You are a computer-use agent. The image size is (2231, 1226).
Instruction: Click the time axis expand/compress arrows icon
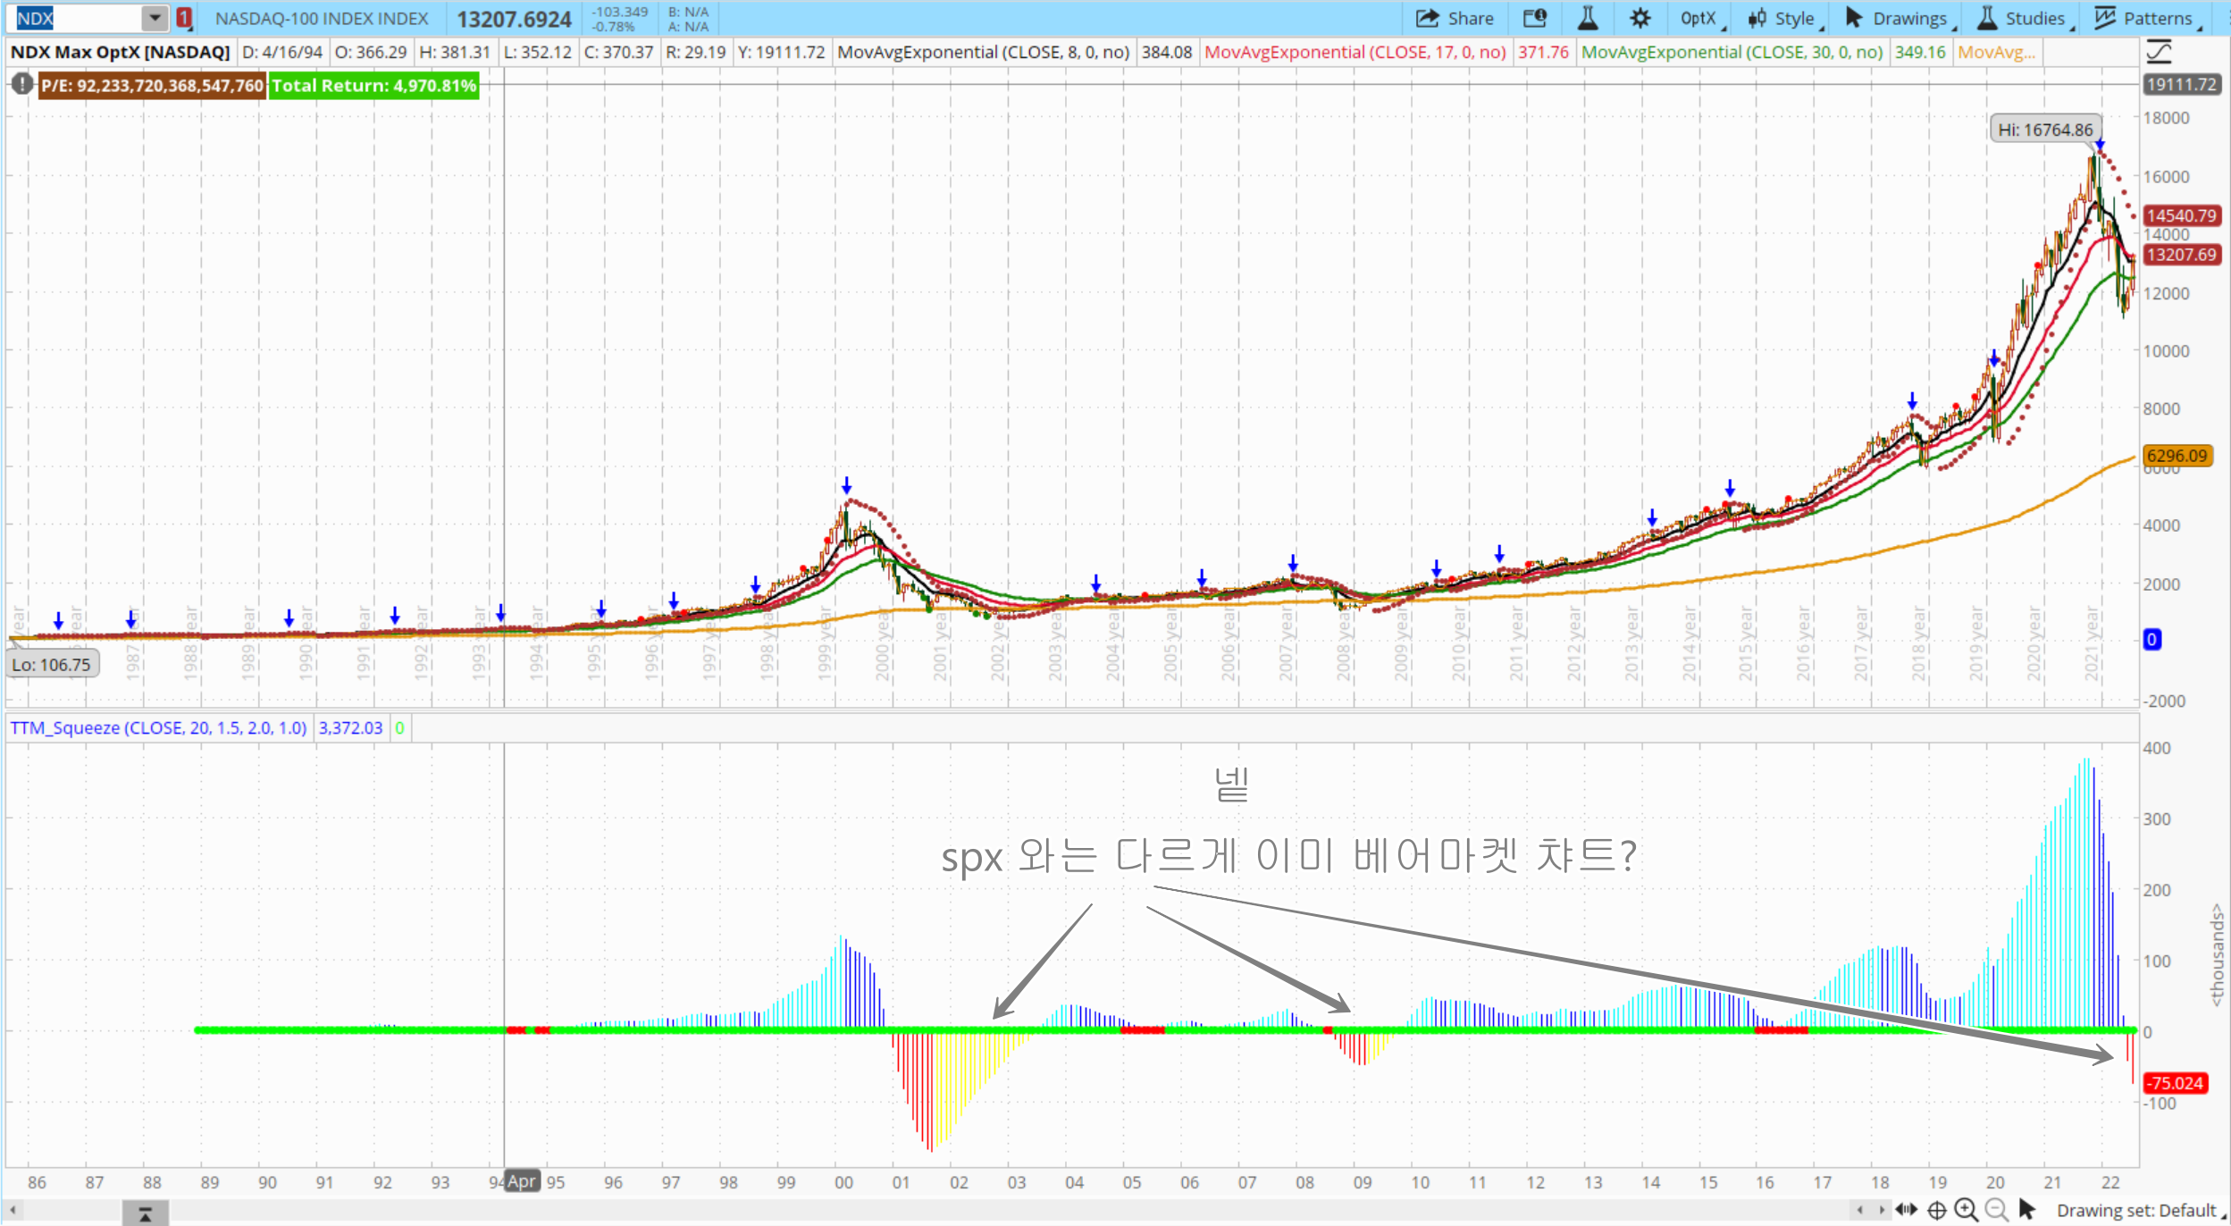pos(1906,1210)
